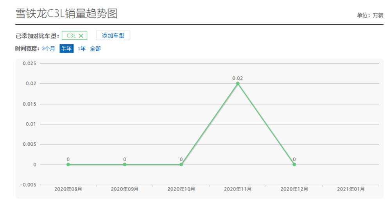The image size is (391, 203).
Task: Click the C3L model tag
Action: coord(75,35)
